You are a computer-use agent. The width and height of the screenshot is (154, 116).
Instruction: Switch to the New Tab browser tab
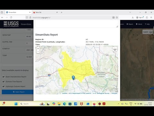[45, 12]
